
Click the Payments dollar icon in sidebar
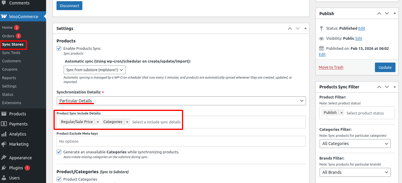tap(4, 124)
